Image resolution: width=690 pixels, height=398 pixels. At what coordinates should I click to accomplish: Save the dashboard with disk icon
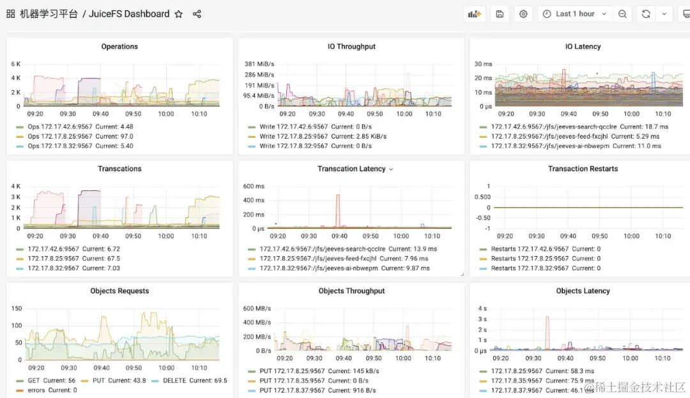pyautogui.click(x=500, y=14)
